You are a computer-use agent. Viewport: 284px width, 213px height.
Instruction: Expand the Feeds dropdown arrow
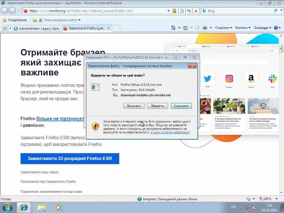click(x=192, y=28)
